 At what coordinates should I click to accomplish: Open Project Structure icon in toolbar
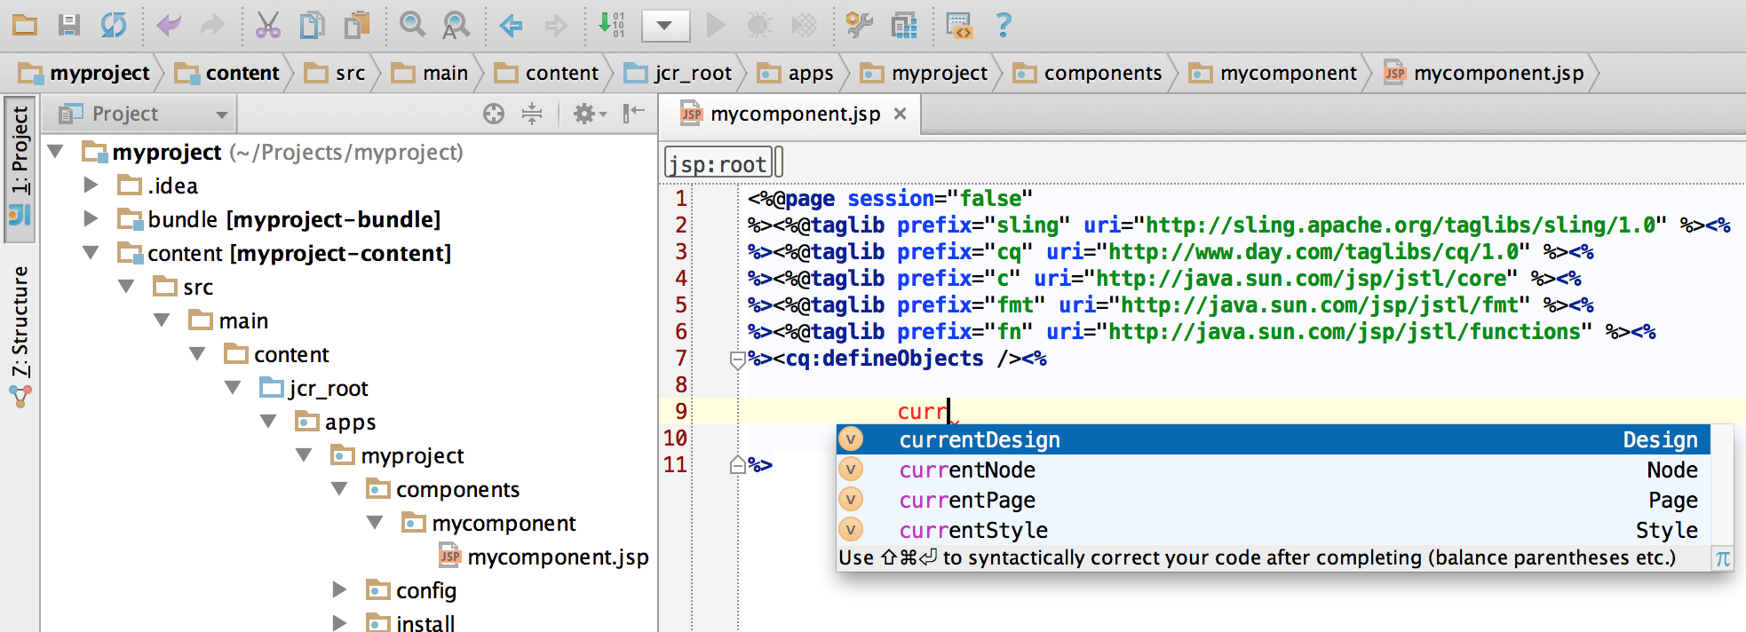click(904, 25)
